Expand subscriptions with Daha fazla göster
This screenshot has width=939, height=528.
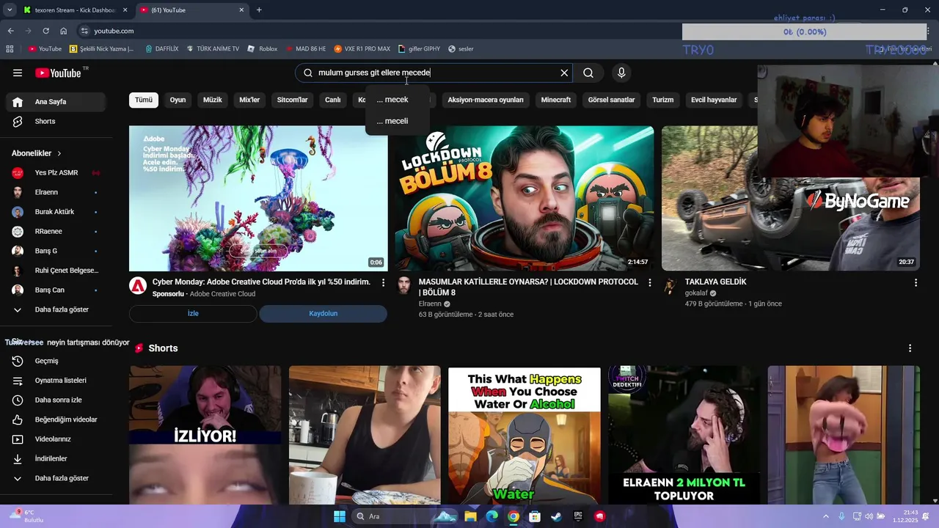[x=56, y=309]
